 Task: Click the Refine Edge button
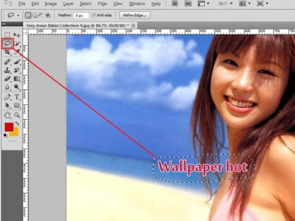(x=134, y=15)
